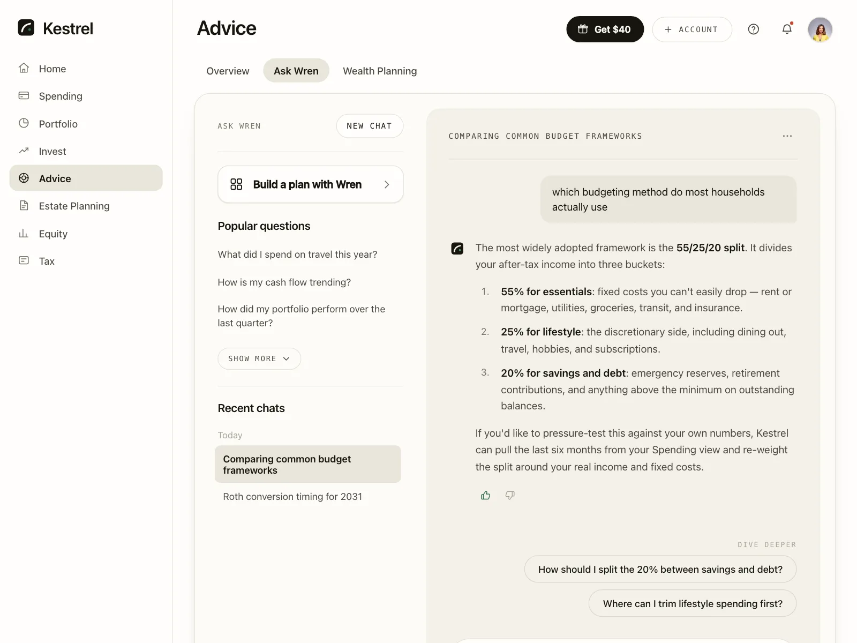This screenshot has height=643, width=857.
Task: Open the three-dot chat options menu
Action: pyautogui.click(x=787, y=136)
